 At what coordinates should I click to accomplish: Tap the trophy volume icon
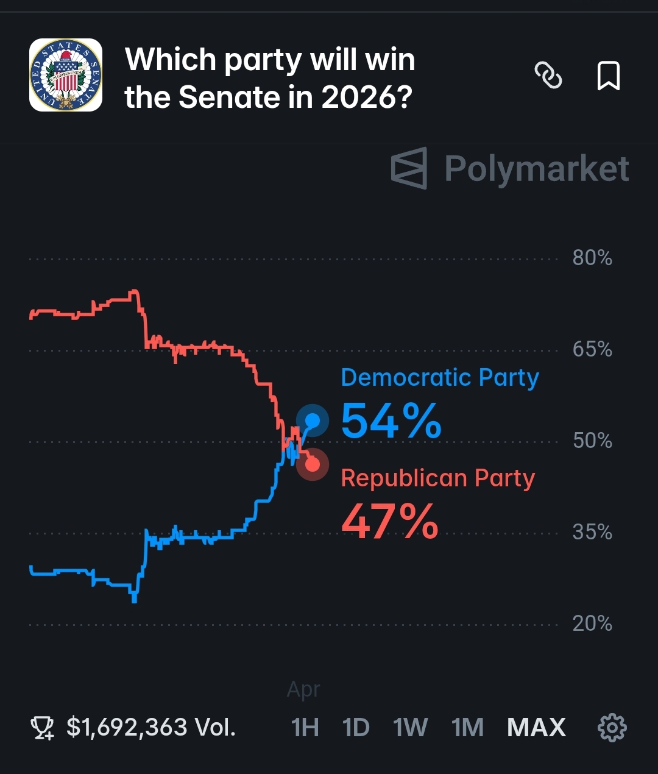43,728
